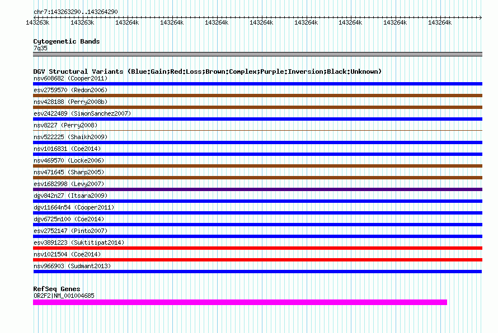Open variant nsv966903 (Sudmant2013) label
This screenshot has height=333, width=498.
tap(72, 266)
